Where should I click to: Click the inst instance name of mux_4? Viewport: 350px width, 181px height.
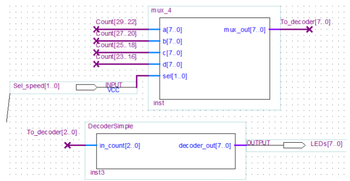[x=159, y=103]
